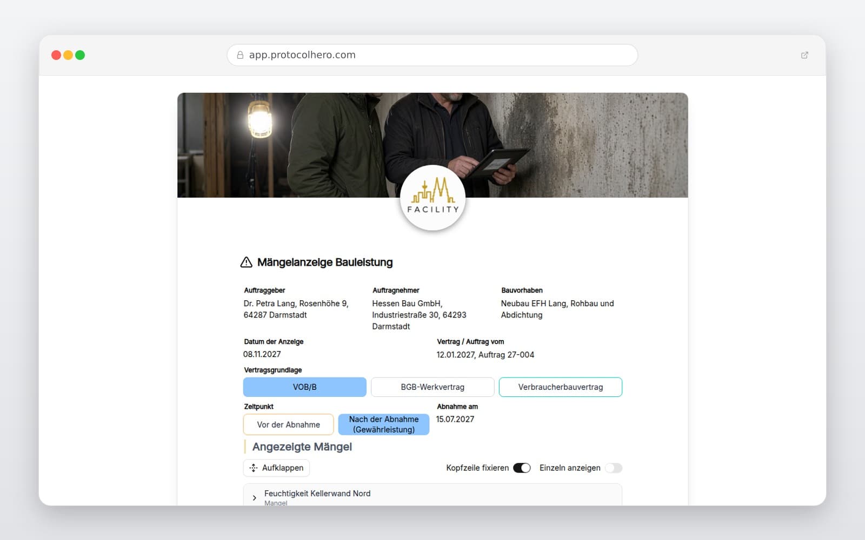Viewport: 865px width, 540px height.
Task: Click the app.protocolhero.com address bar
Action: [432, 55]
